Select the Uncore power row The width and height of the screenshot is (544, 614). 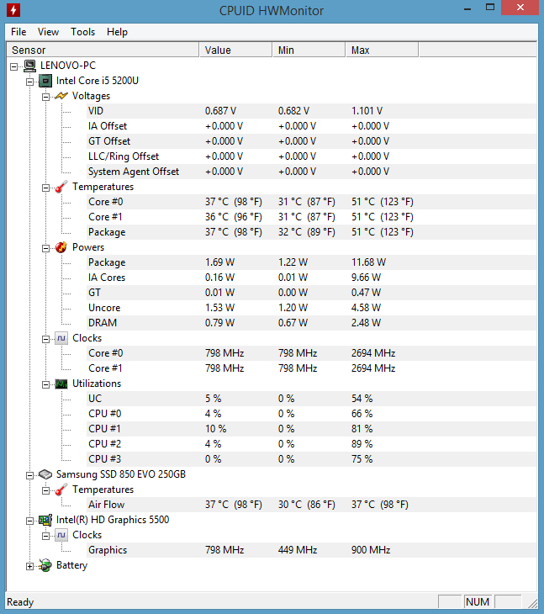312,308
